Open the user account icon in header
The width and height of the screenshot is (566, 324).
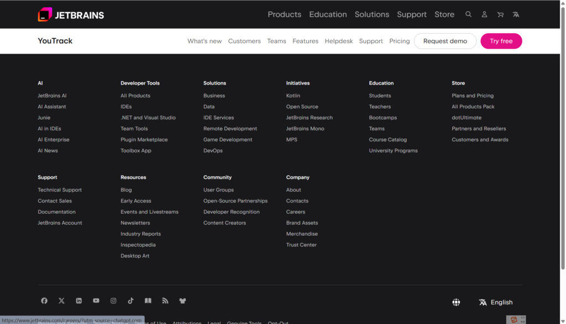click(484, 14)
